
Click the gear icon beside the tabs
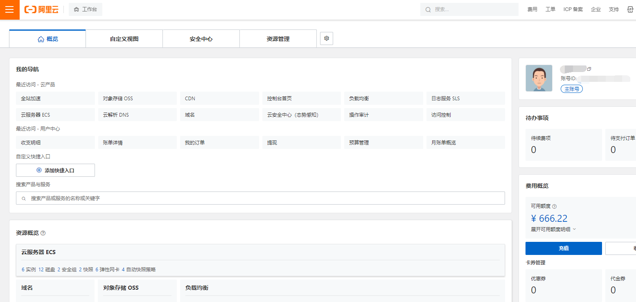coord(327,38)
